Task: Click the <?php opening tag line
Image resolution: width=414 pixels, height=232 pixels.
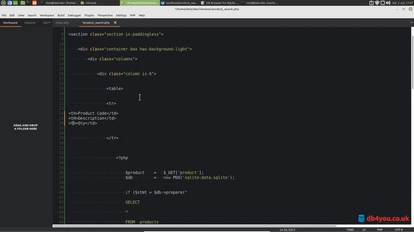Action: [122, 158]
